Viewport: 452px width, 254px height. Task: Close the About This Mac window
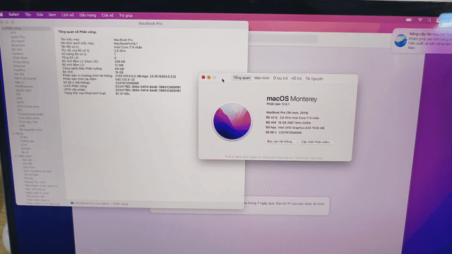point(203,77)
